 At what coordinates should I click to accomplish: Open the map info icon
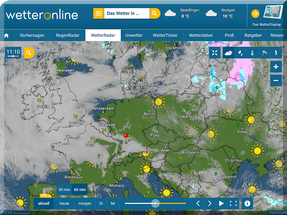[247, 203]
